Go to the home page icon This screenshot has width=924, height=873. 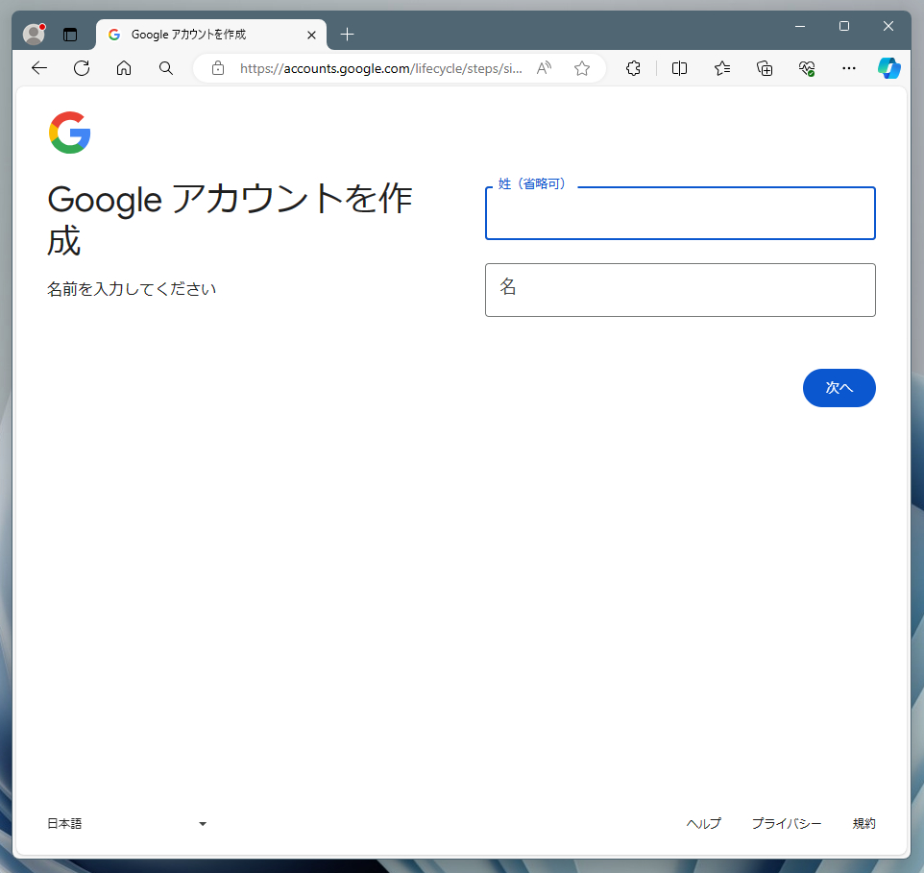point(124,68)
